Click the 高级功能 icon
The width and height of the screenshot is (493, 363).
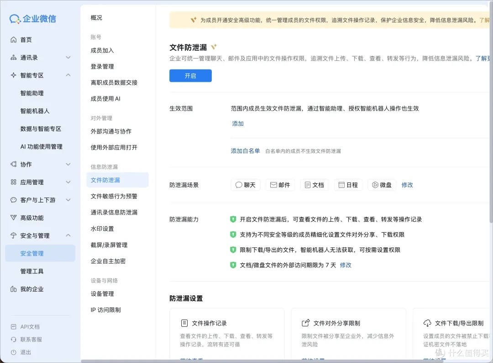[14, 218]
